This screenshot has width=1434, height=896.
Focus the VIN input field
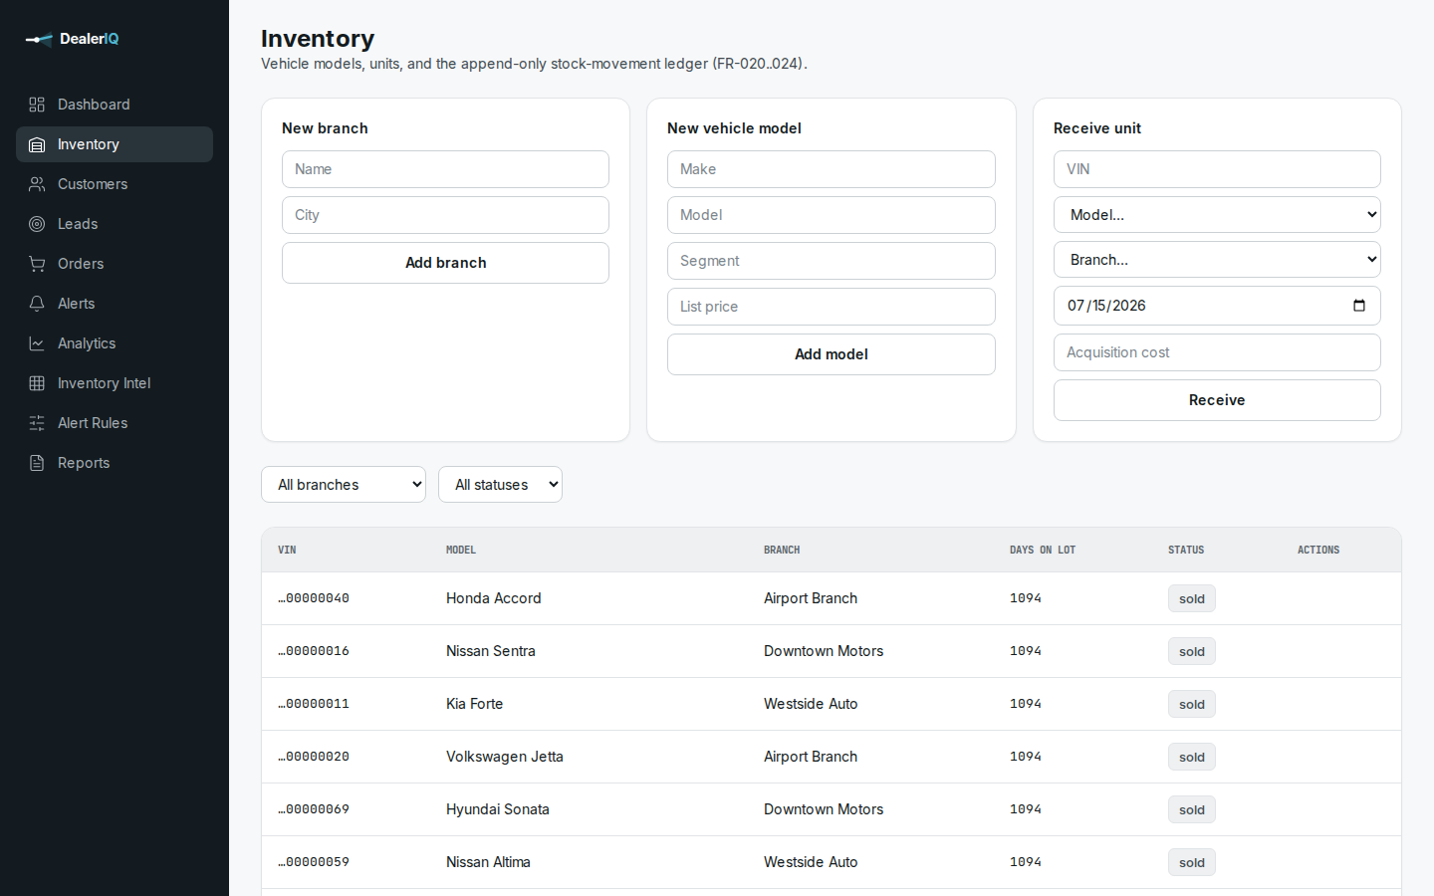(1217, 169)
